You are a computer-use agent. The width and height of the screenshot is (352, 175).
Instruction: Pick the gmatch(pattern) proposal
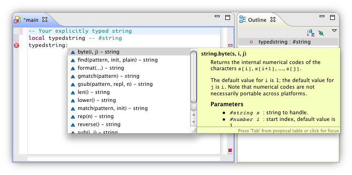click(x=129, y=76)
